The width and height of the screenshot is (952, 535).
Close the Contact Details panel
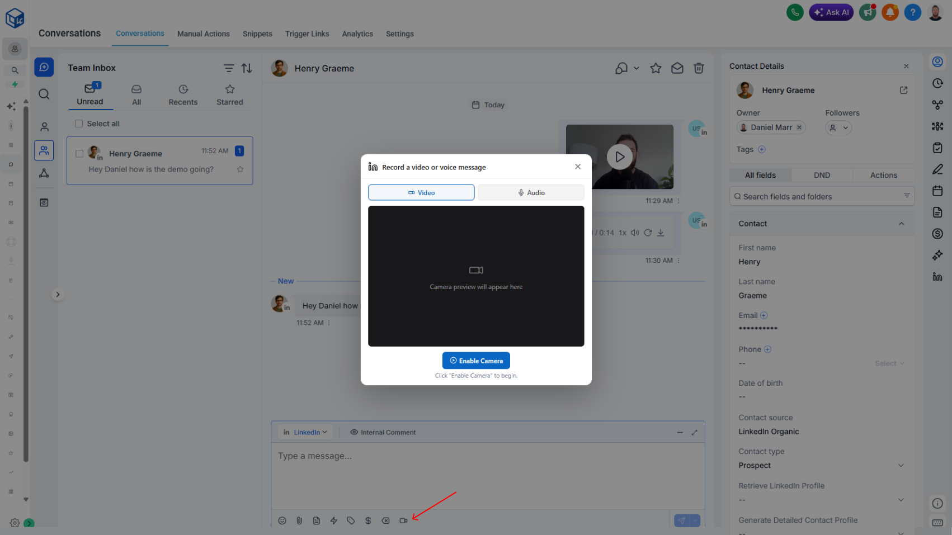point(906,66)
